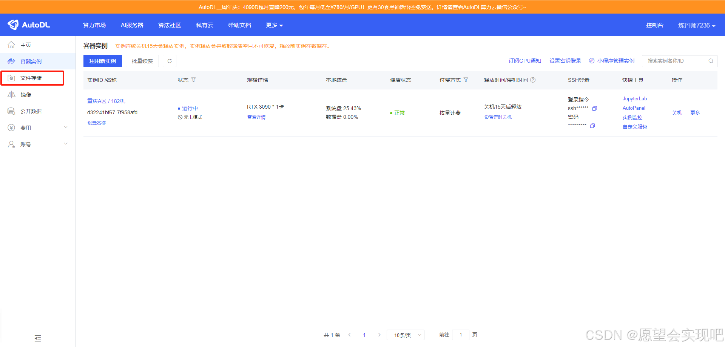Screen dimensions: 725x347
Task: Collapse the sidebar using bottom icon
Action: point(38,338)
